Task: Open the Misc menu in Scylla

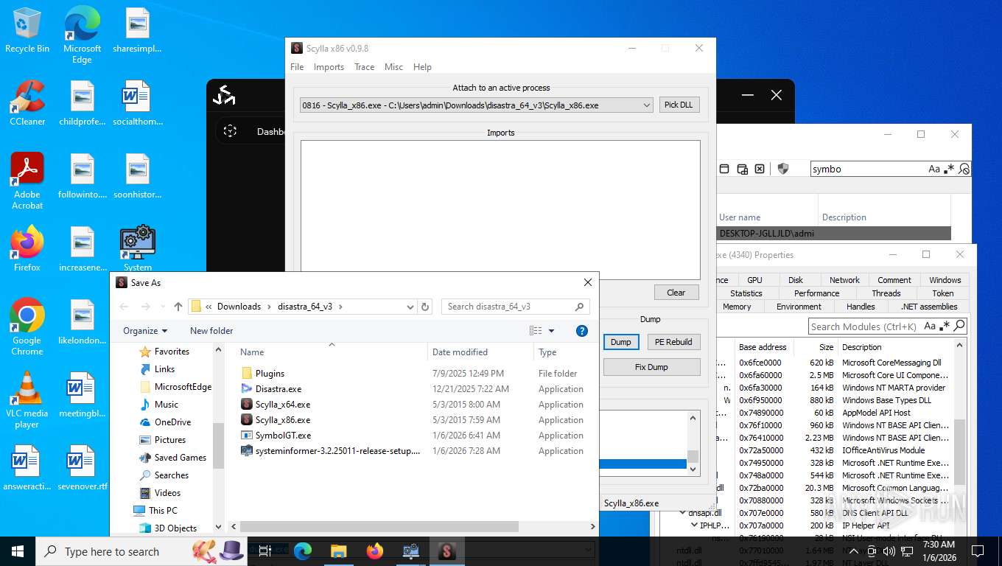Action: [x=393, y=67]
